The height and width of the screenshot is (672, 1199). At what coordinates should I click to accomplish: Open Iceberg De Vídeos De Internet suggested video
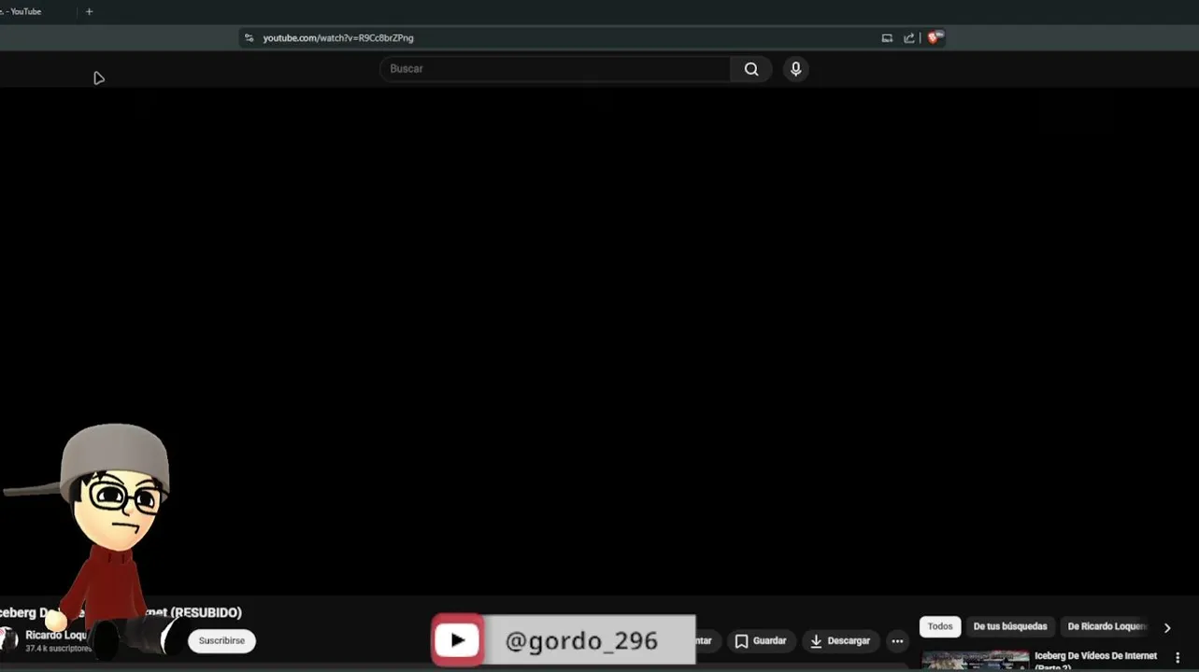pyautogui.click(x=1095, y=661)
